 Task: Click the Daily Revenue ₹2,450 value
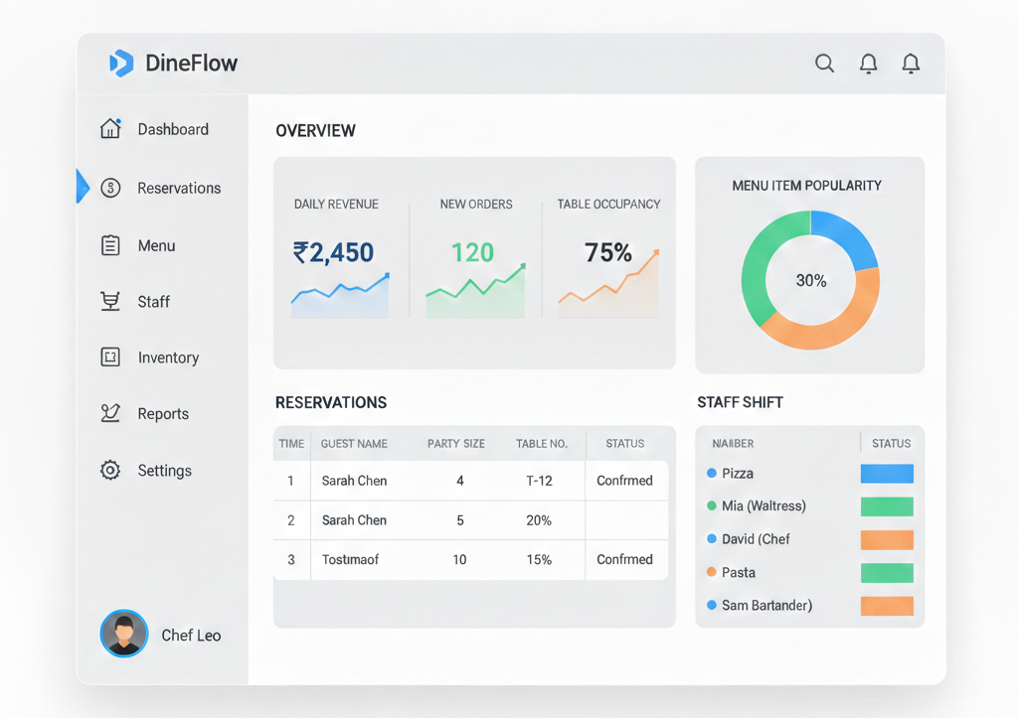[333, 253]
